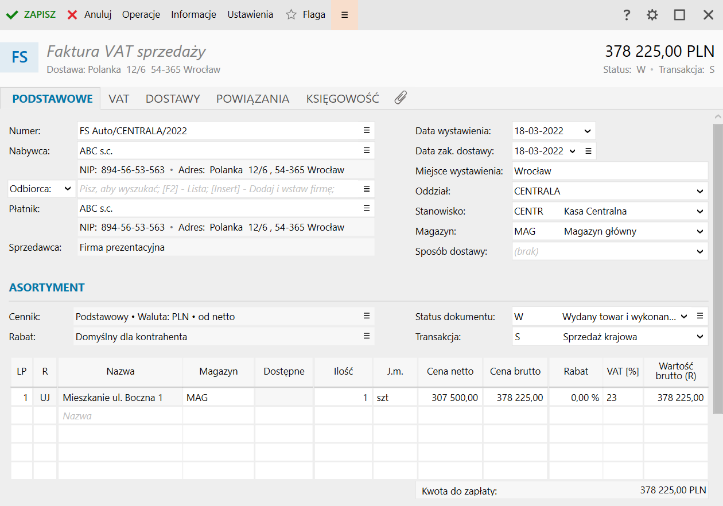Switch to the DOSTAWY tab
This screenshot has width=723, height=506.
173,99
